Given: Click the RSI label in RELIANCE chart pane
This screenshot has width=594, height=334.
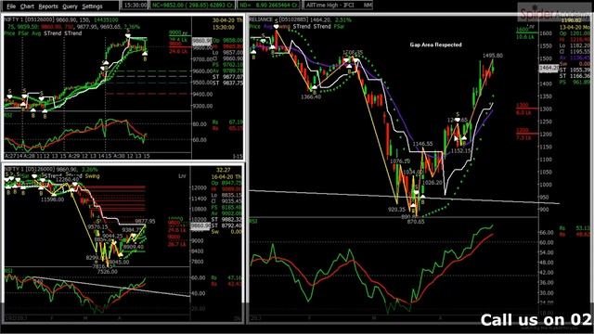Looking at the screenshot, I should click(253, 221).
